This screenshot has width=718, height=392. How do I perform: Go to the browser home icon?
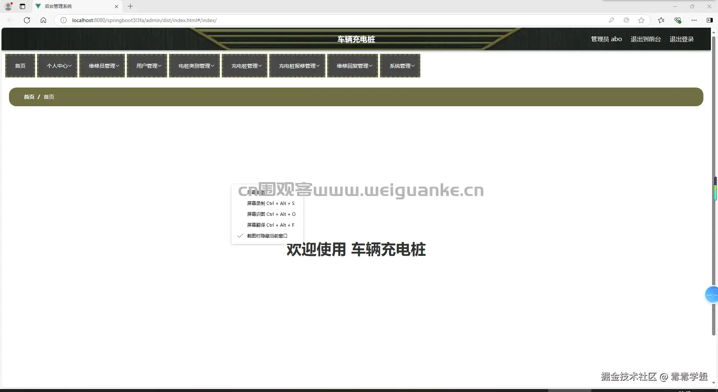[43, 20]
